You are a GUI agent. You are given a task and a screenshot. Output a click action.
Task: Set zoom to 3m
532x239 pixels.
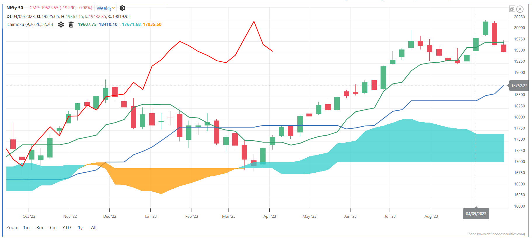coord(40,228)
